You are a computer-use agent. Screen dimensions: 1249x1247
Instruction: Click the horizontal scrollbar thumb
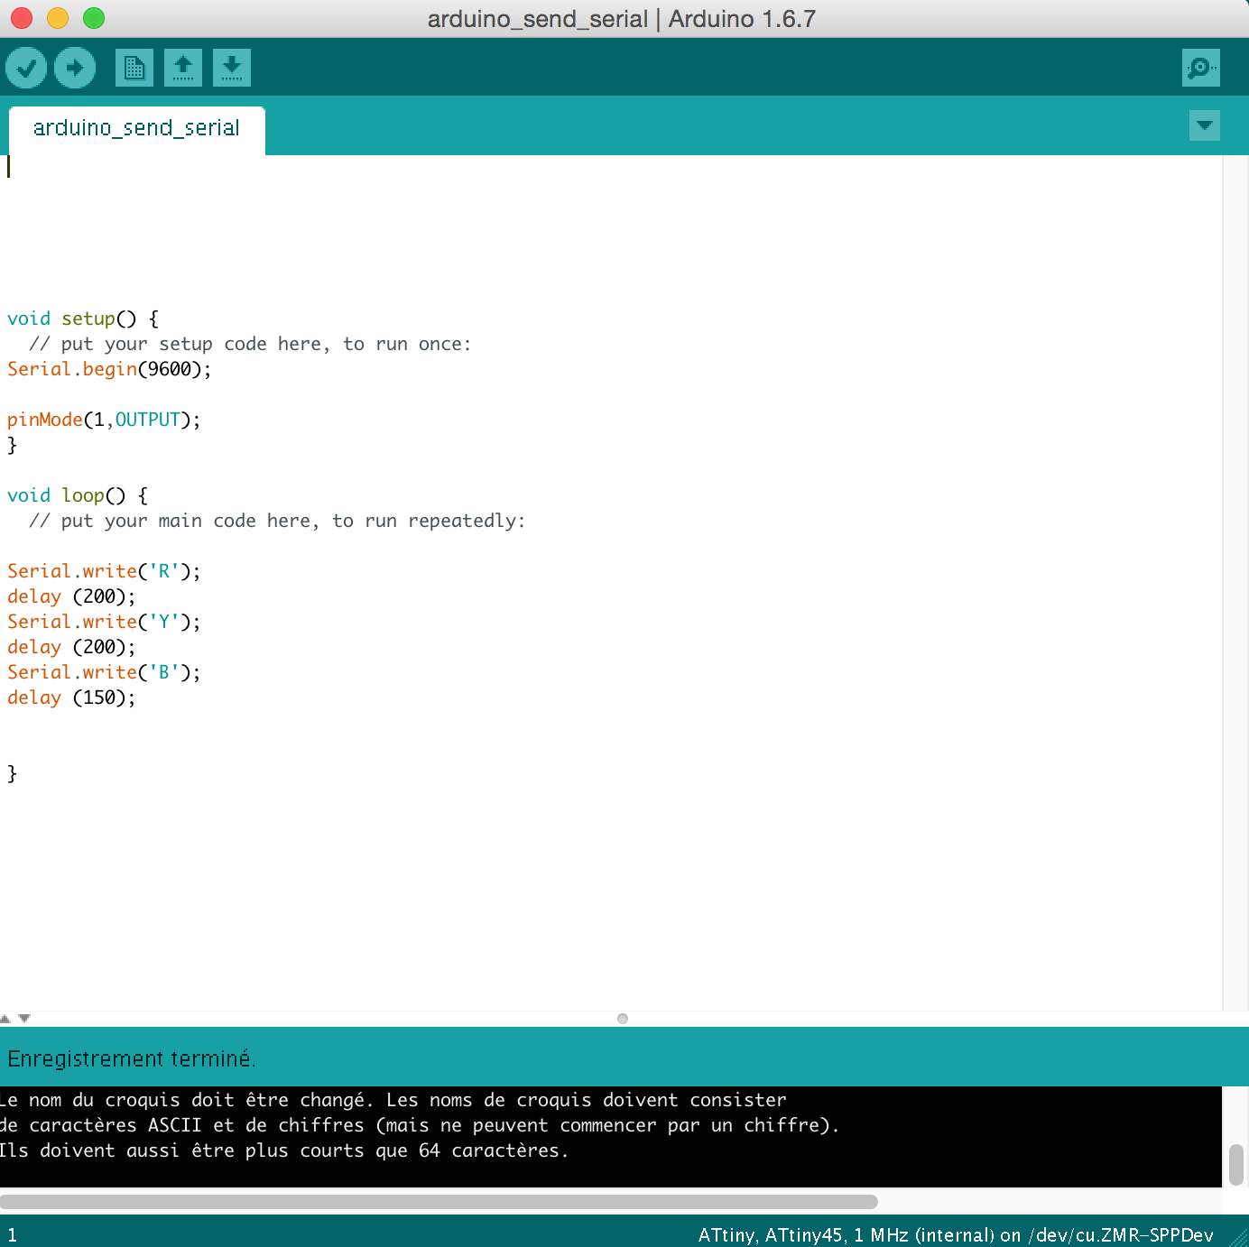[x=439, y=1202]
